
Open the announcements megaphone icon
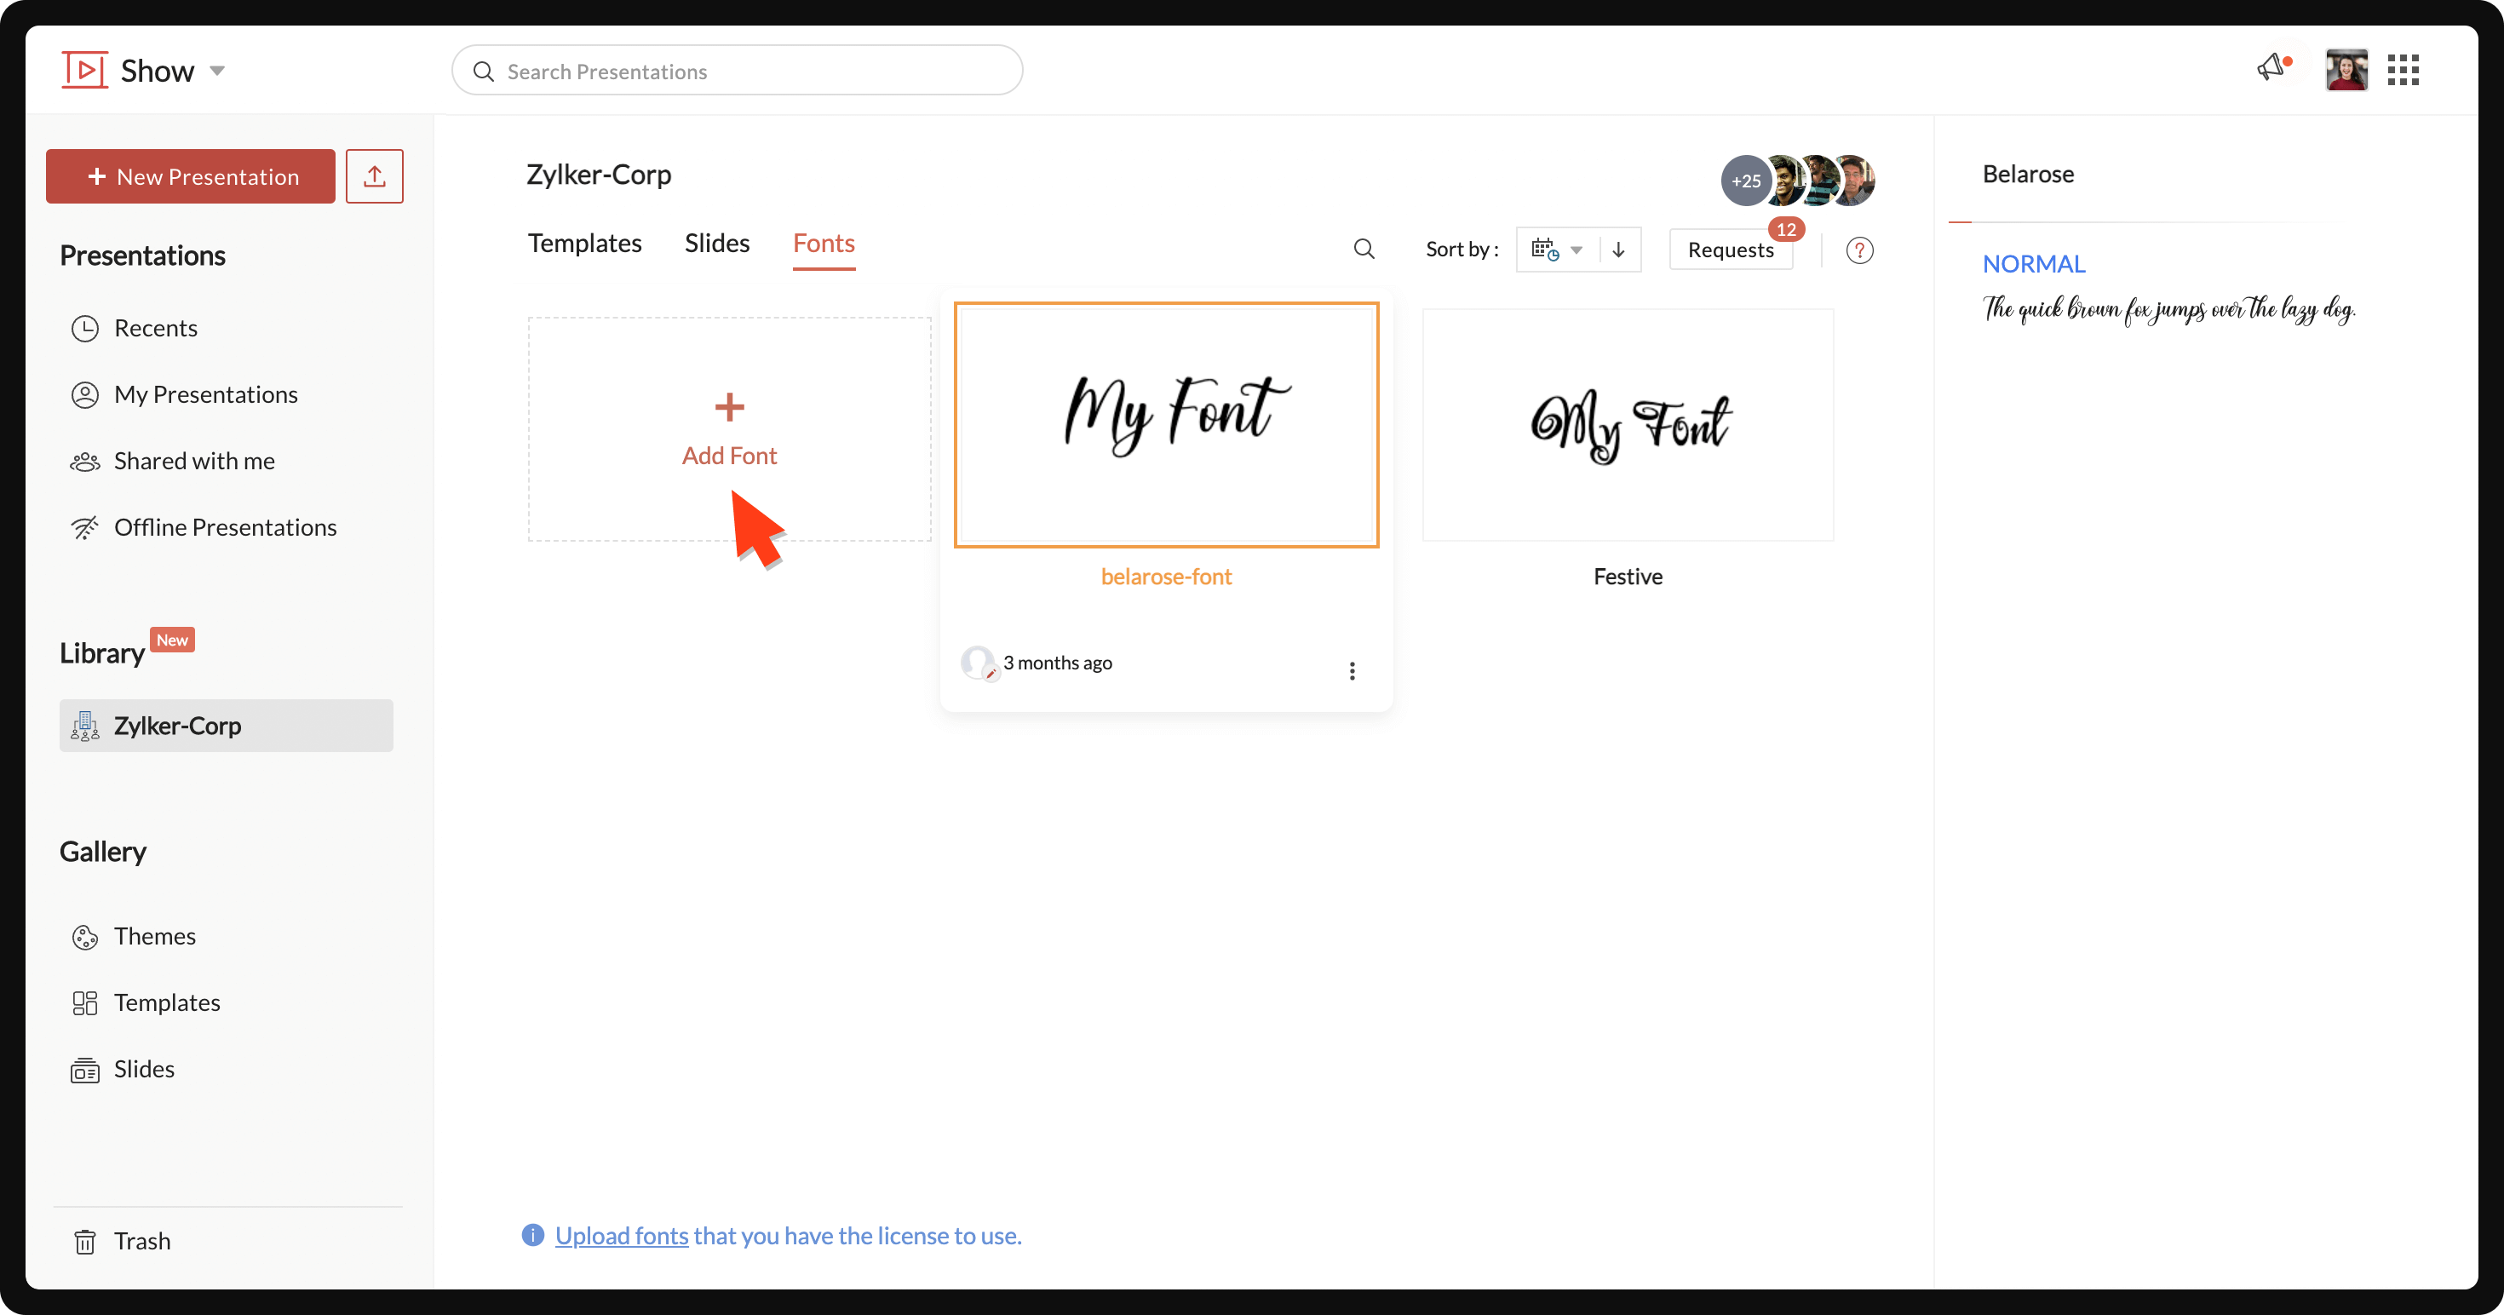[x=2272, y=68]
